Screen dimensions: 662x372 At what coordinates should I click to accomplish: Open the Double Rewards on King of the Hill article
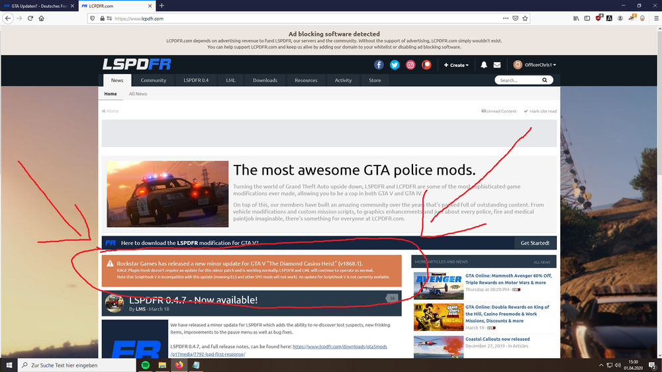tap(508, 314)
